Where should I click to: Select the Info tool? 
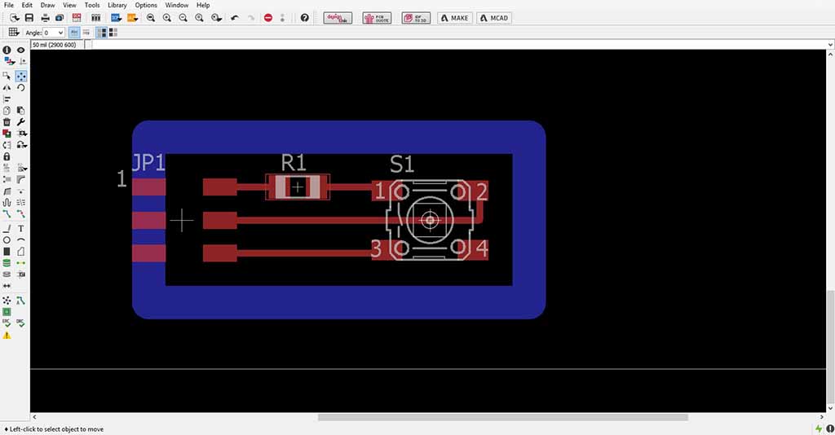[7, 50]
